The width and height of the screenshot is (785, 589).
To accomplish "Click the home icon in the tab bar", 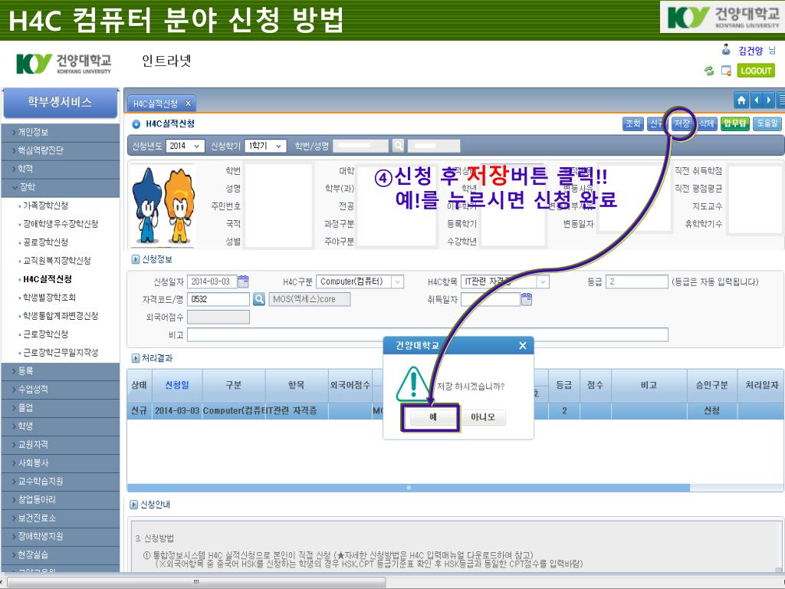I will point(741,100).
